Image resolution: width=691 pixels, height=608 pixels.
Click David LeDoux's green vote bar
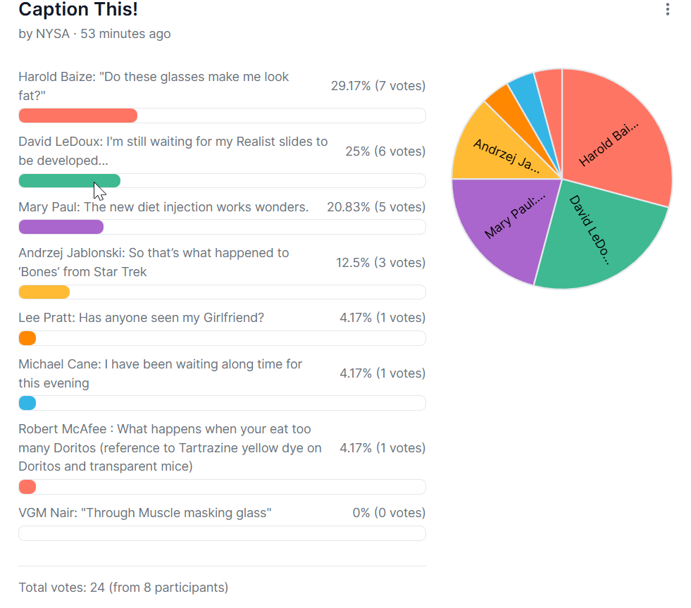69,181
